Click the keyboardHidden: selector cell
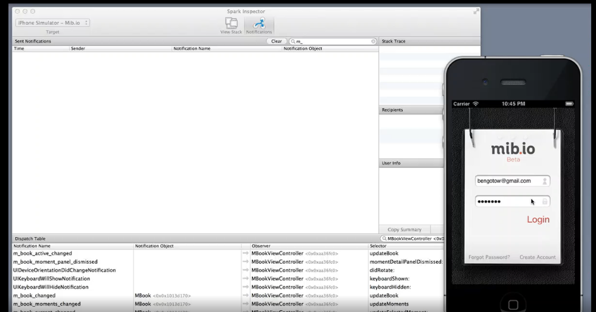 click(x=390, y=287)
